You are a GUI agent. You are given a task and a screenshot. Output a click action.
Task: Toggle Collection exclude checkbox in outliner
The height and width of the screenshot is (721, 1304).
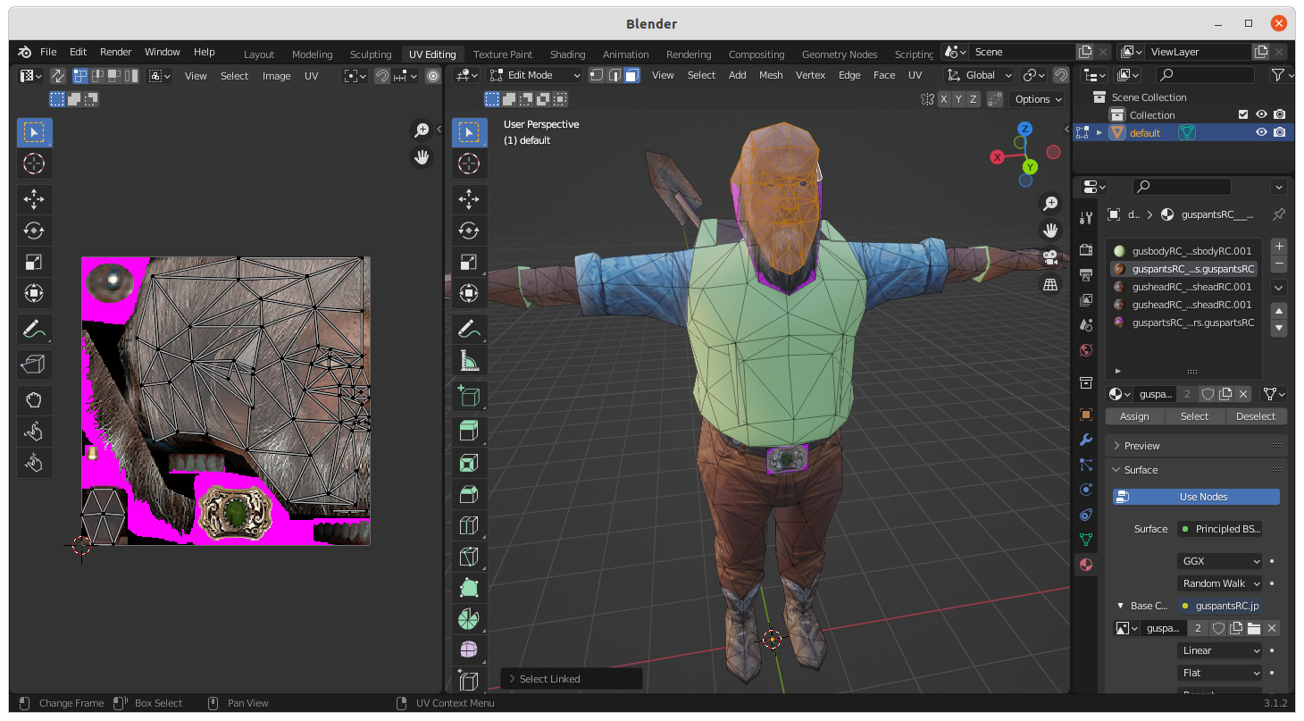pyautogui.click(x=1242, y=114)
